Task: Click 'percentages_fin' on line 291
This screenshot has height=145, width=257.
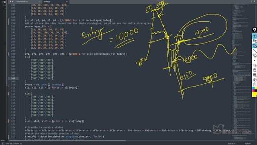Action: pos(36,27)
